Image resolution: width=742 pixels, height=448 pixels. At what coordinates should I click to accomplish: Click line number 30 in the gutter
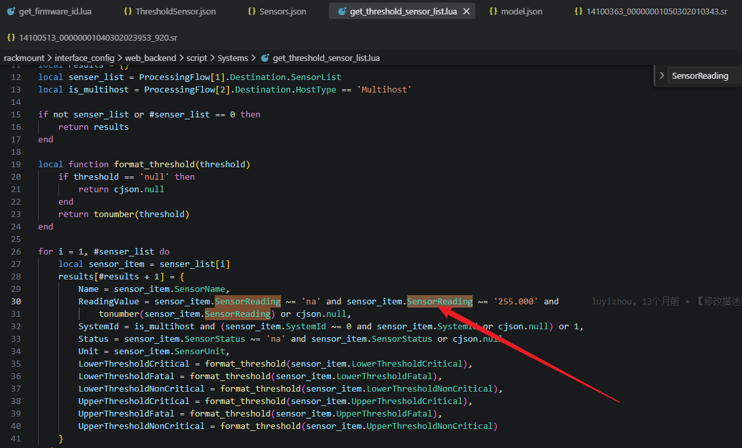16,302
